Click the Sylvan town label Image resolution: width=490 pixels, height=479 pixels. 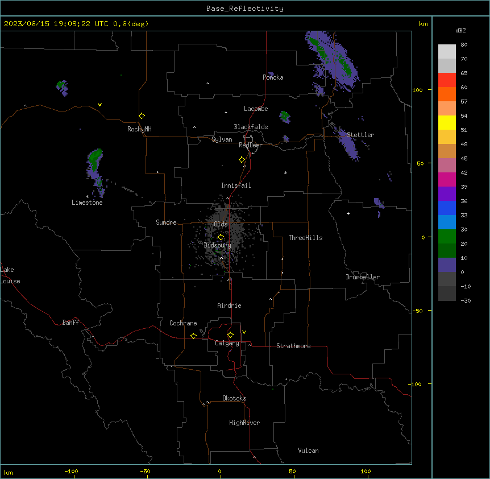[x=222, y=139]
